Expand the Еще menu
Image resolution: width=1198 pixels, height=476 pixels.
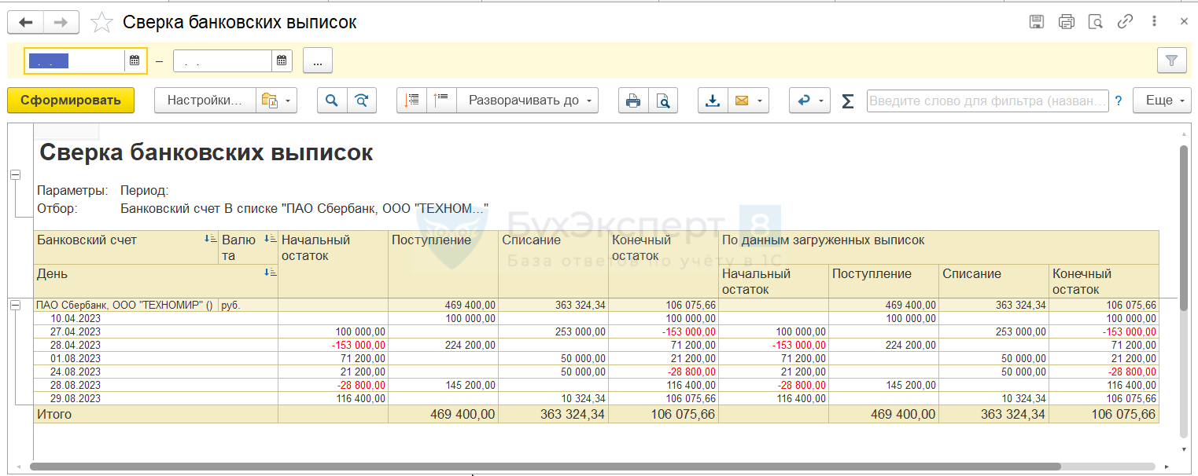pos(1162,101)
